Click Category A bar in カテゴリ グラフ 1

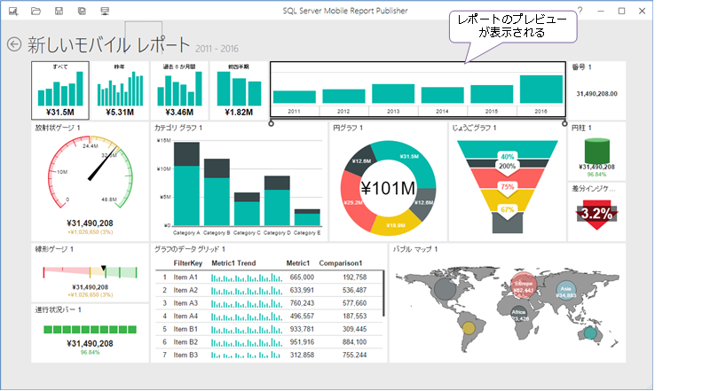tap(186, 184)
